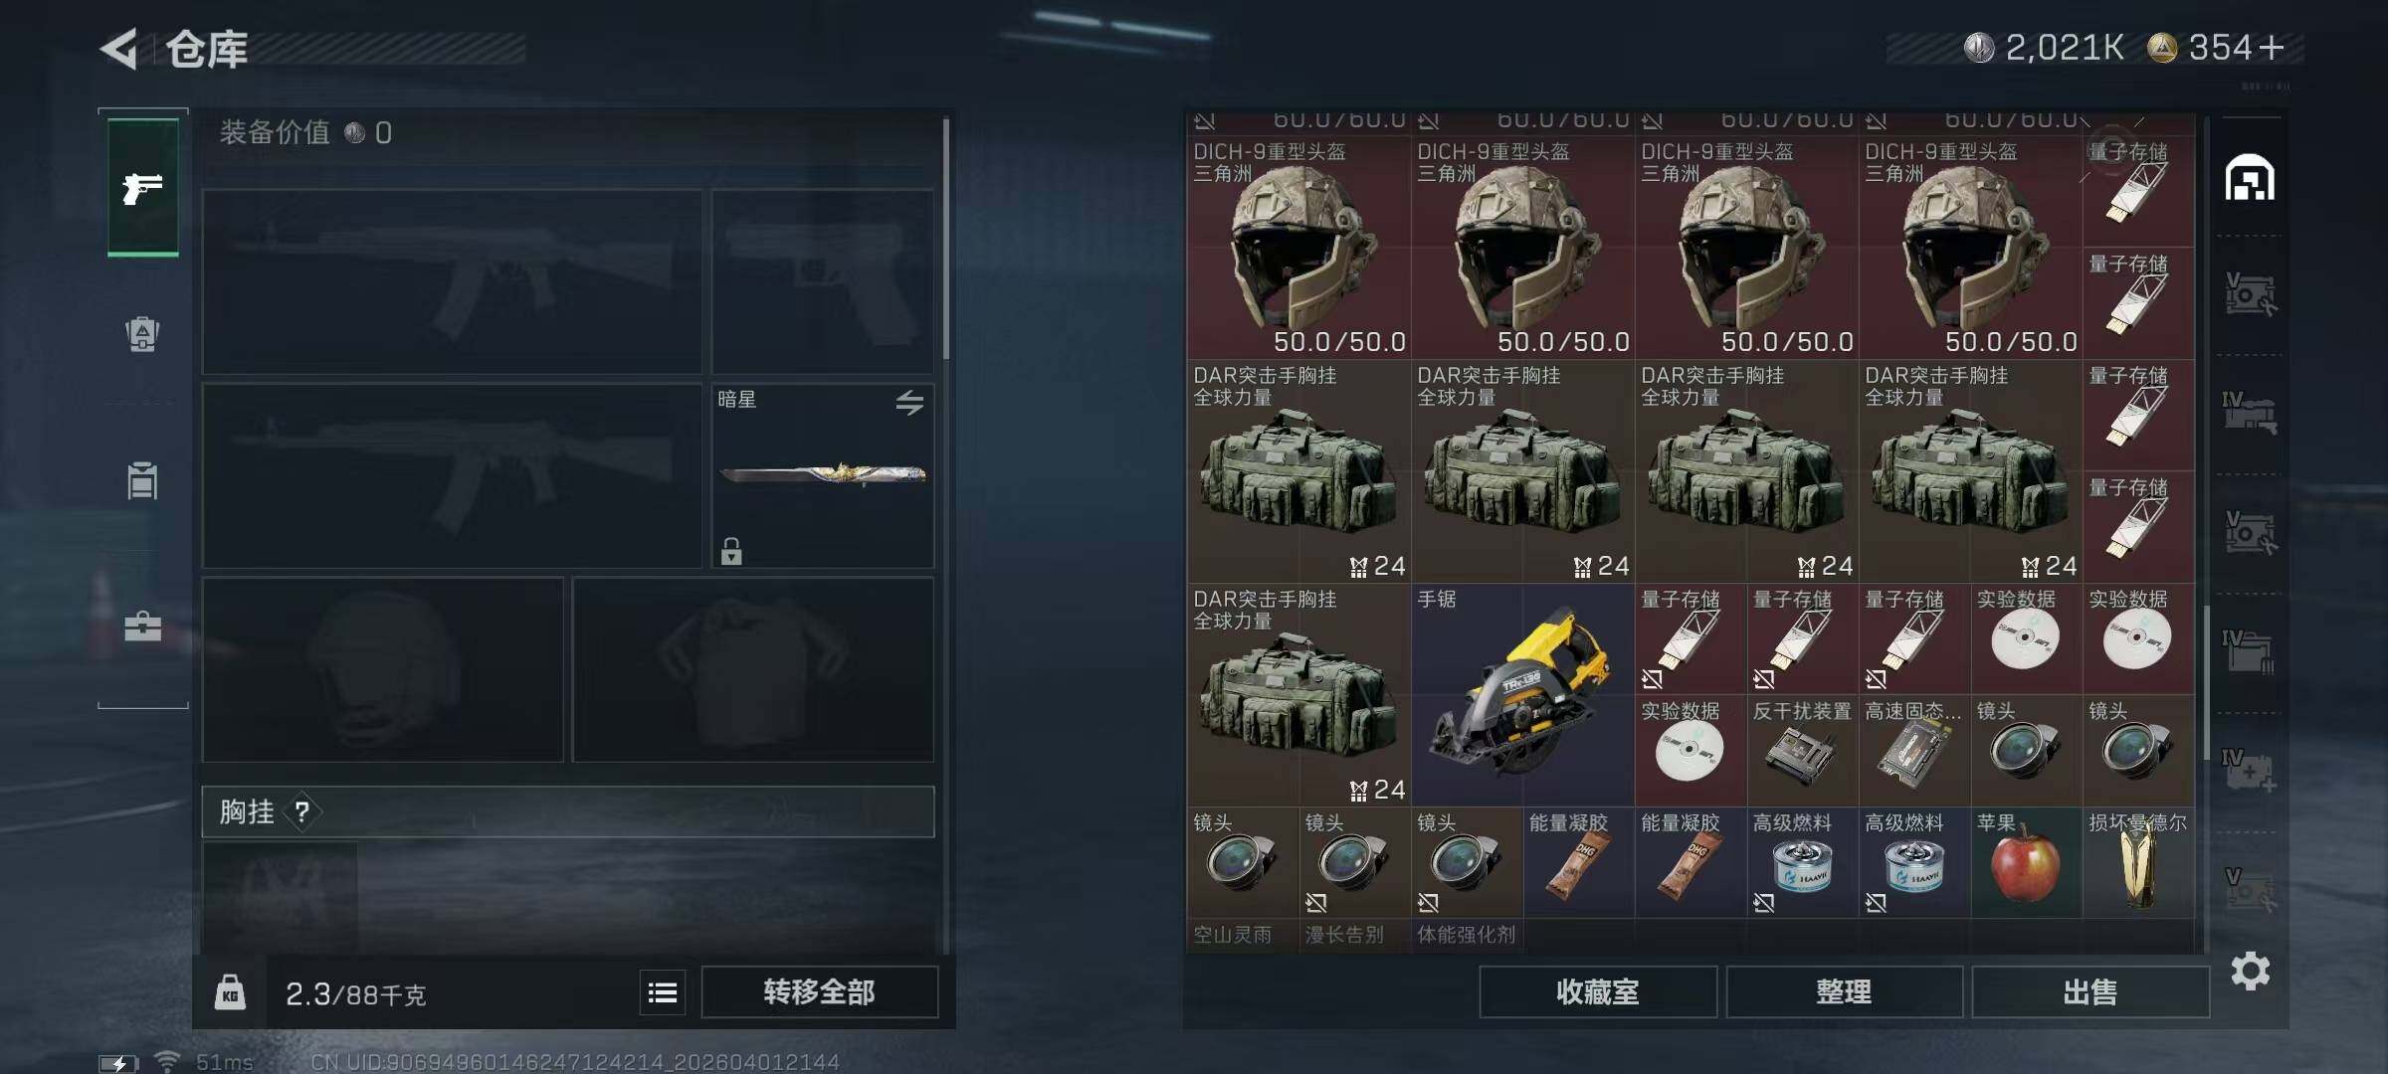The height and width of the screenshot is (1074, 2388).
Task: Select the weapons pistol tab in the sidebar
Action: [143, 187]
